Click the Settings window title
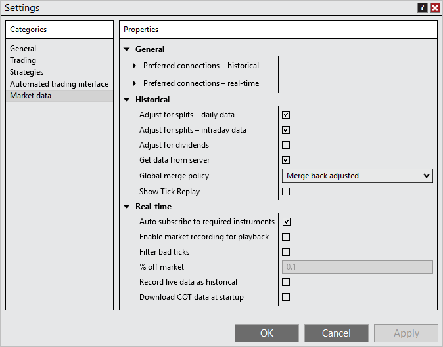 pos(22,8)
